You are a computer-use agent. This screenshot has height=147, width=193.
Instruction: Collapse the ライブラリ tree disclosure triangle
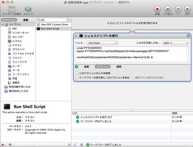click(x=2, y=24)
